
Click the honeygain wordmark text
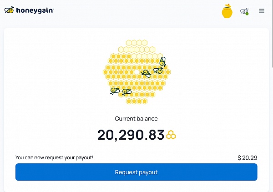tap(35, 10)
